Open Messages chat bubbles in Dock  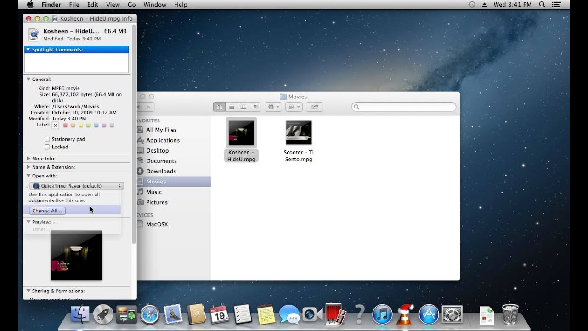tap(289, 314)
